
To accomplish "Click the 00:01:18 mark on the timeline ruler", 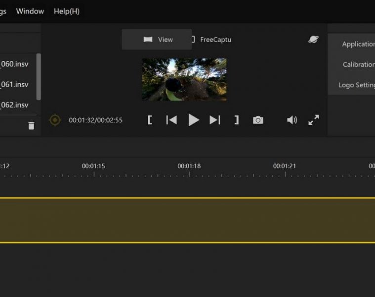I will click(x=189, y=166).
